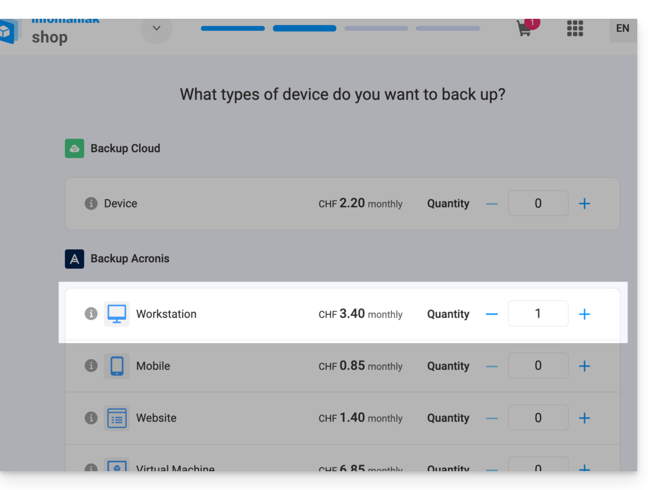Click the Workstation quantity input field

tap(538, 314)
